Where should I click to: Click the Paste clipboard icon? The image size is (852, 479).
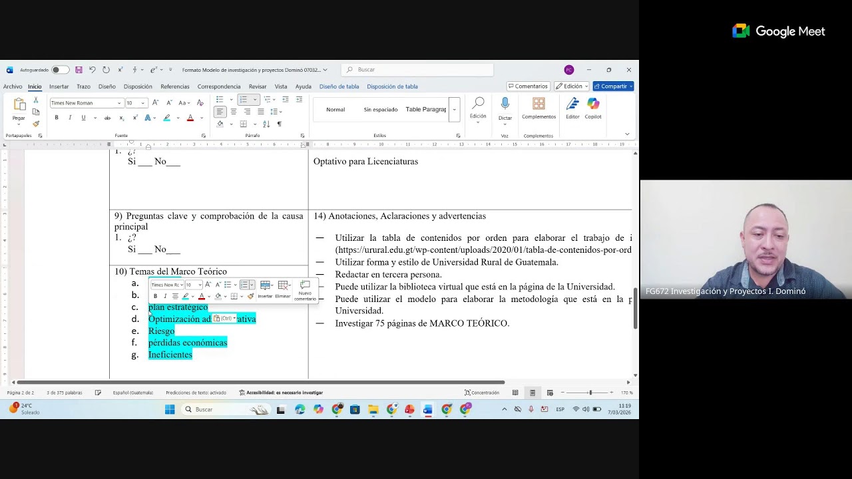point(19,104)
